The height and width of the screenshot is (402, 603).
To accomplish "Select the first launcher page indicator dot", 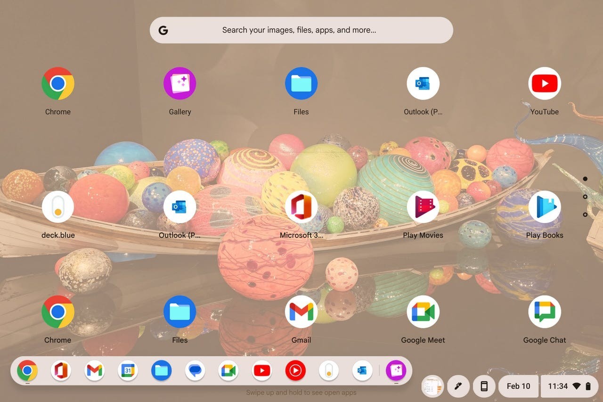I will coord(585,179).
